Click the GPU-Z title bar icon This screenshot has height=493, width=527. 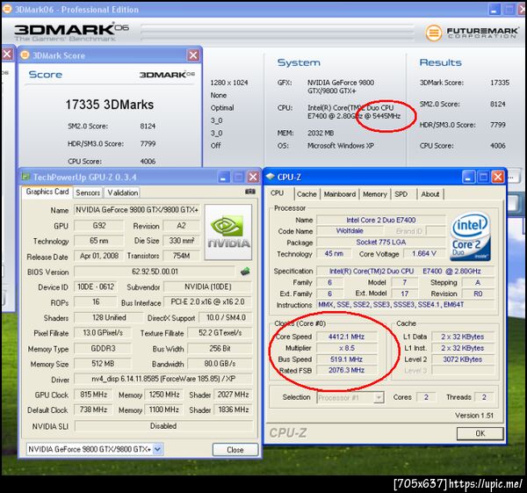coord(25,177)
